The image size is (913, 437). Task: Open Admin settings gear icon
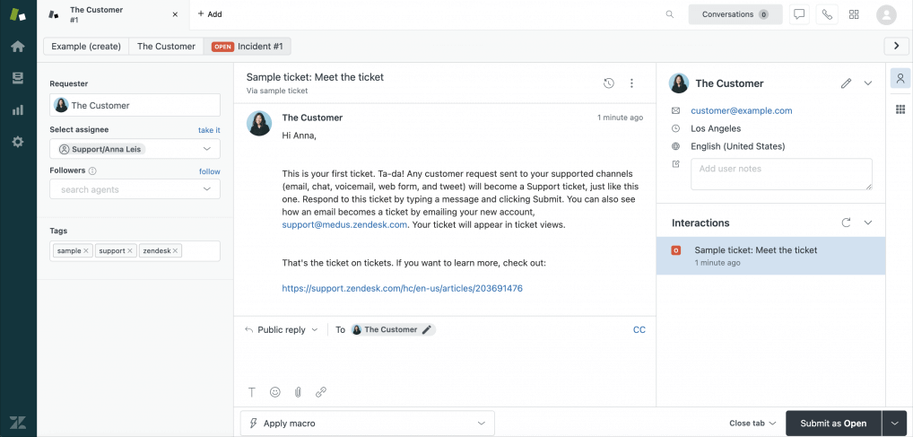[x=17, y=142]
